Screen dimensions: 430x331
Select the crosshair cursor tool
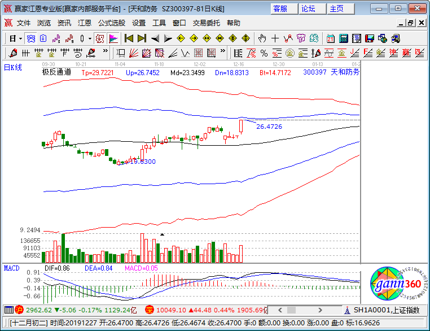(x=275, y=38)
